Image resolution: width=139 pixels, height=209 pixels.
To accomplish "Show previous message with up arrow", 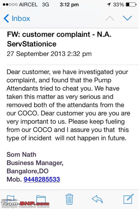I will pos(110,18).
